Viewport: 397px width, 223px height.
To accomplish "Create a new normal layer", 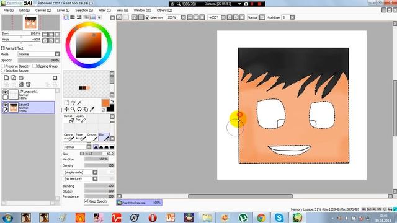I will coord(6,77).
